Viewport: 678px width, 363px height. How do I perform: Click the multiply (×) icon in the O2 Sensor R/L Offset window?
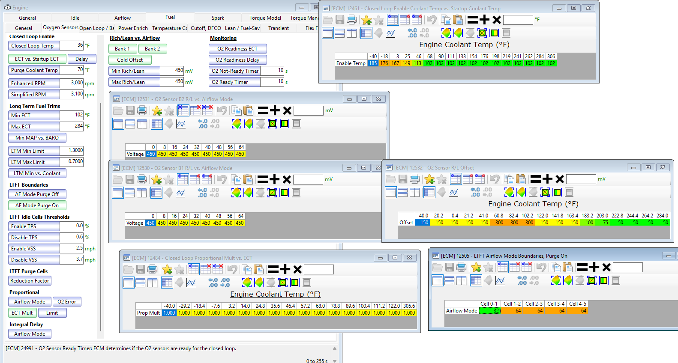tap(560, 179)
